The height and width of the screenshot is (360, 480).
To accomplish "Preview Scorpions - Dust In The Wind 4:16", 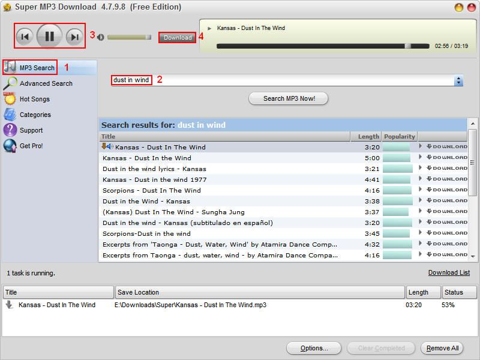I will click(421, 190).
